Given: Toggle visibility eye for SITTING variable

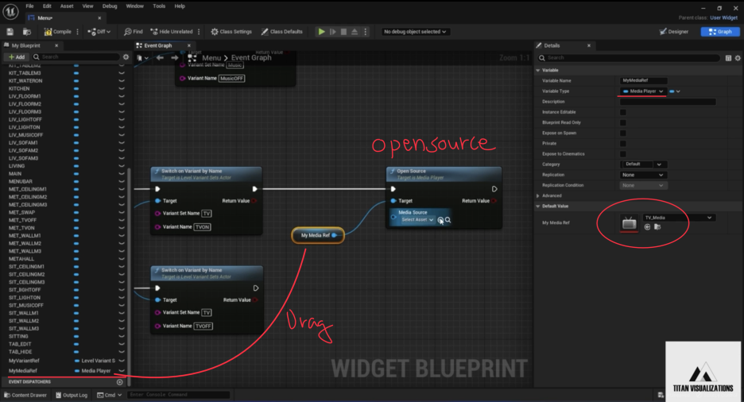Looking at the screenshot, I should [x=122, y=336].
